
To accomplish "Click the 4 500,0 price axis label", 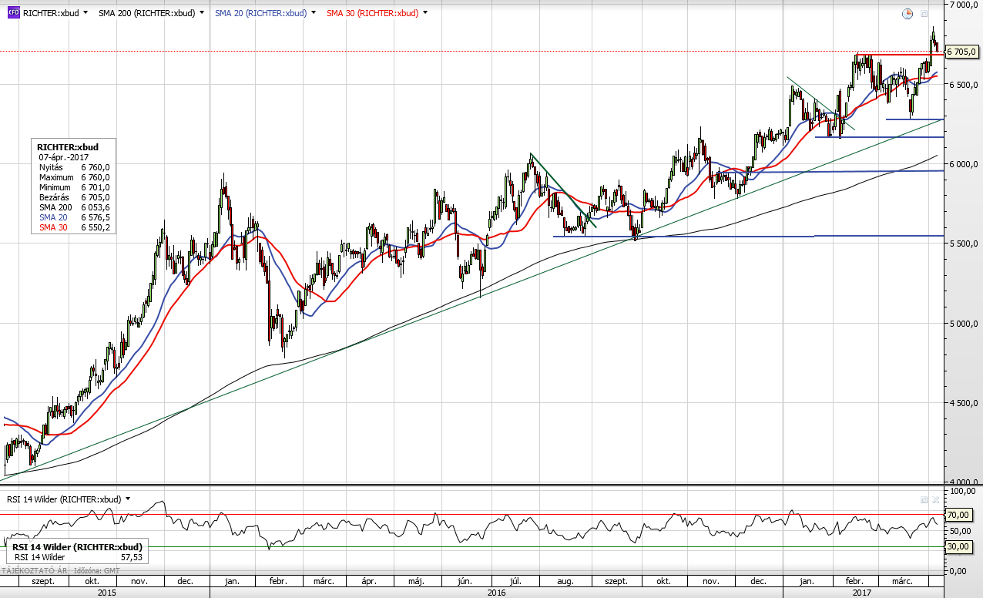I will tap(962, 403).
